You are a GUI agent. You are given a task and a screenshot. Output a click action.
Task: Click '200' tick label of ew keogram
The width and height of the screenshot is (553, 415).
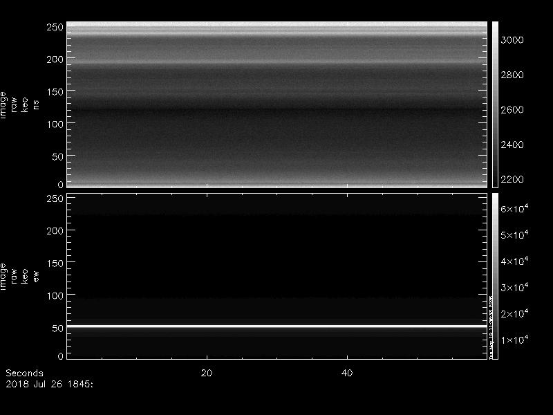click(55, 231)
